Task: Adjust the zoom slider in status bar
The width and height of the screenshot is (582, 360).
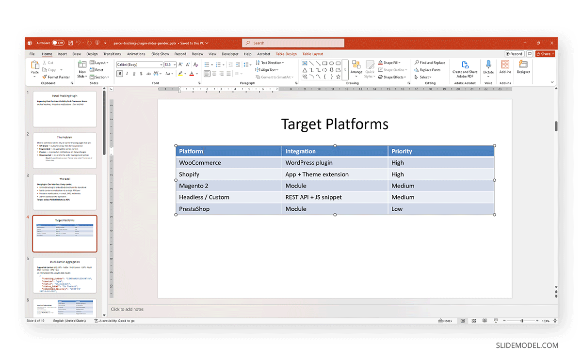Action: [521, 321]
